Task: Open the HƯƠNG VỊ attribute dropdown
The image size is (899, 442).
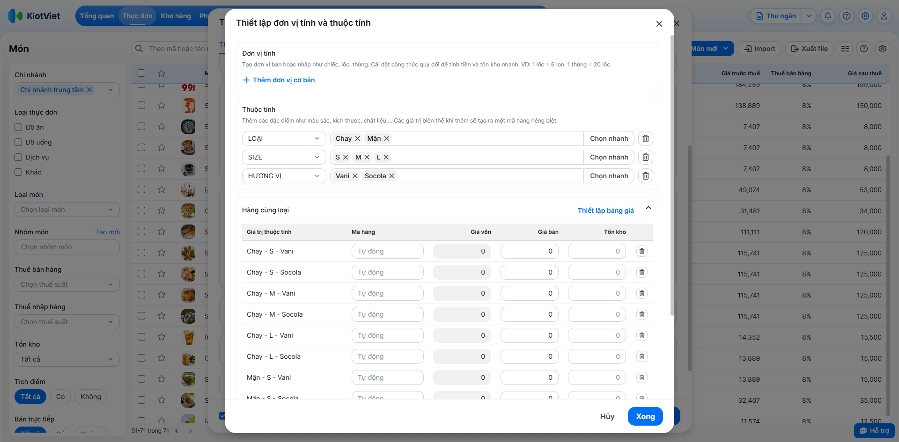Action: coord(284,176)
